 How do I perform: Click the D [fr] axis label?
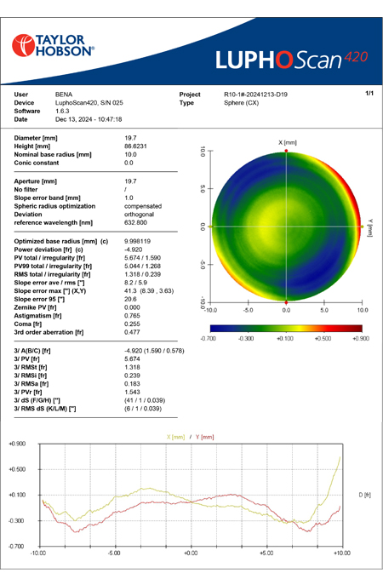pos(365,495)
